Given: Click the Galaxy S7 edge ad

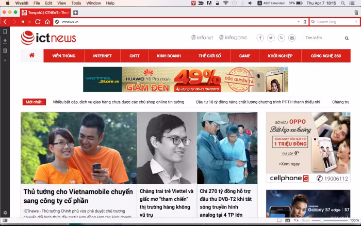Looking at the screenshot, I should tap(308, 204).
